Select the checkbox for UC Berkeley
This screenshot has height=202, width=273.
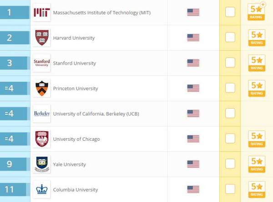230,113
